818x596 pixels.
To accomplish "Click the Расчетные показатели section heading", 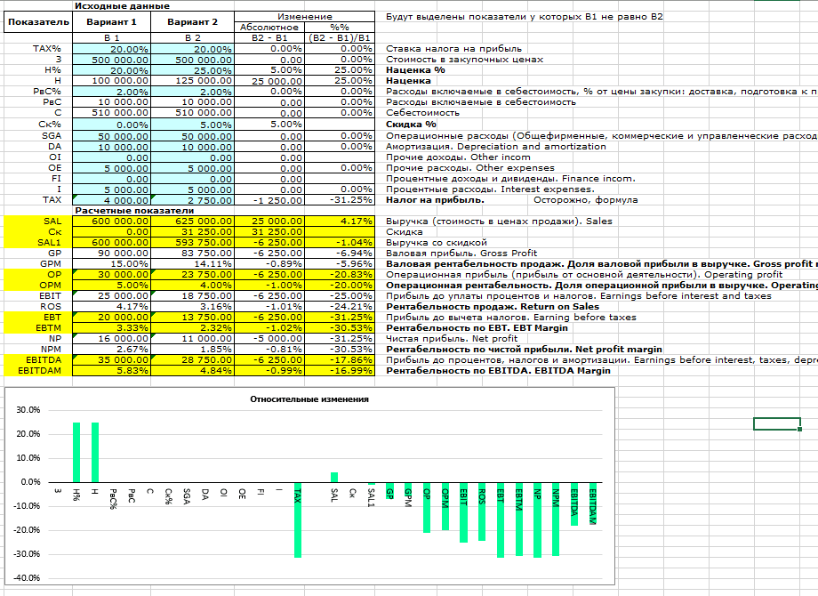I will click(134, 211).
